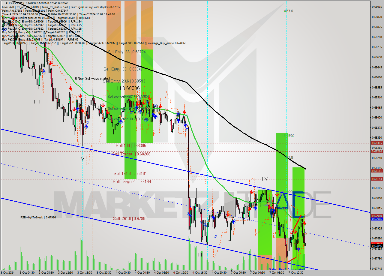This screenshot has width=384, height=276.
Task: Click the '4 Oct 04:30' time label
Action: 142,273
